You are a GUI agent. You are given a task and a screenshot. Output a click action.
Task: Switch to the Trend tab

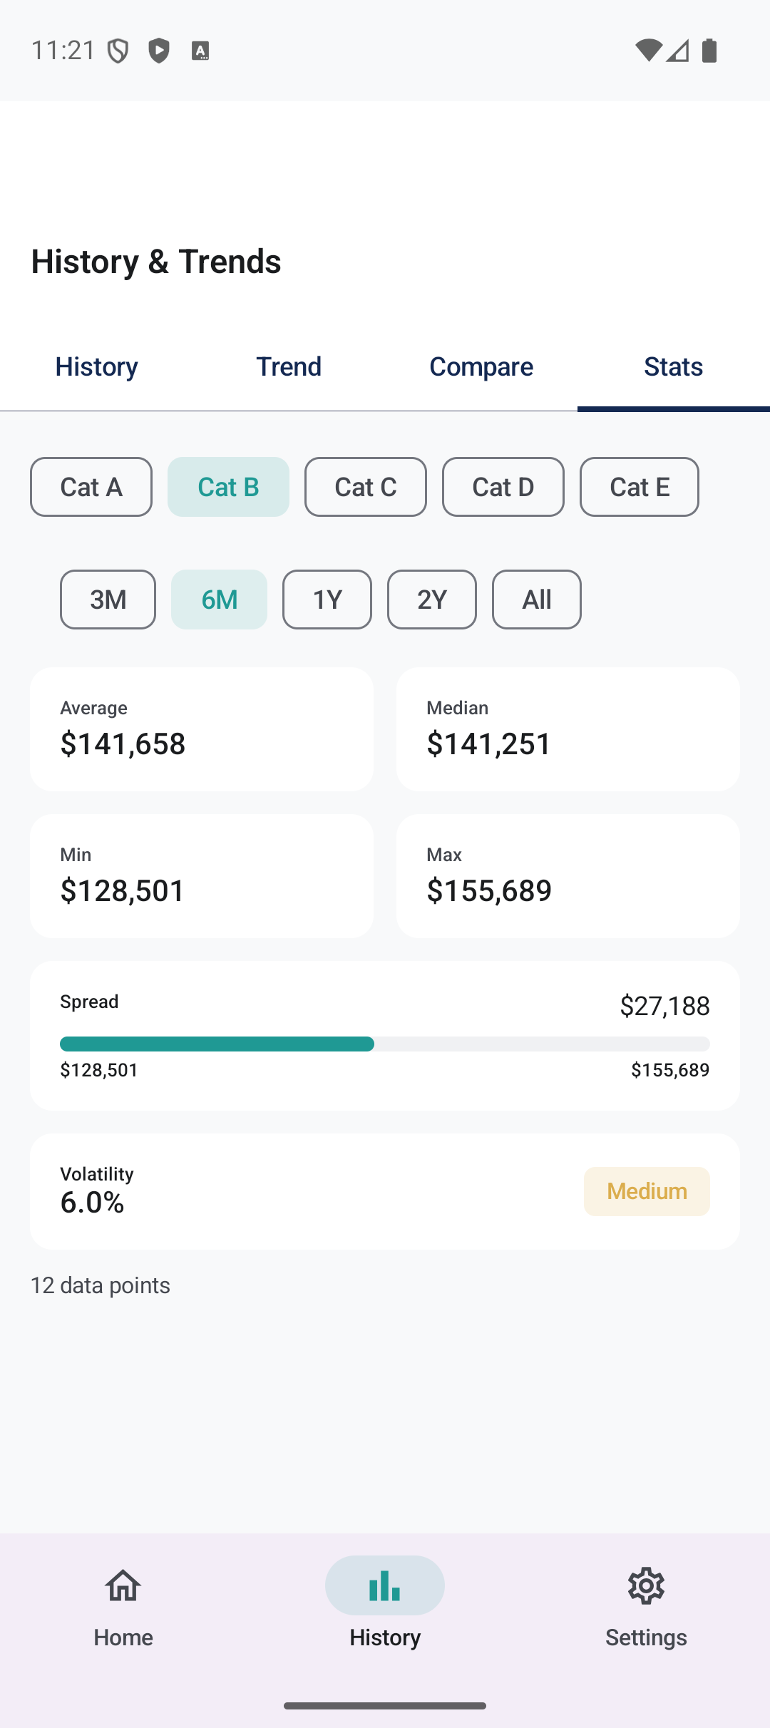(289, 367)
